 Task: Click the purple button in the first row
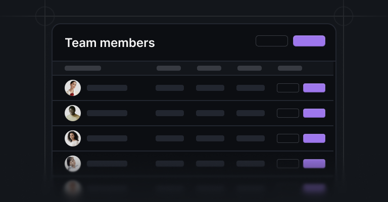[x=314, y=88]
